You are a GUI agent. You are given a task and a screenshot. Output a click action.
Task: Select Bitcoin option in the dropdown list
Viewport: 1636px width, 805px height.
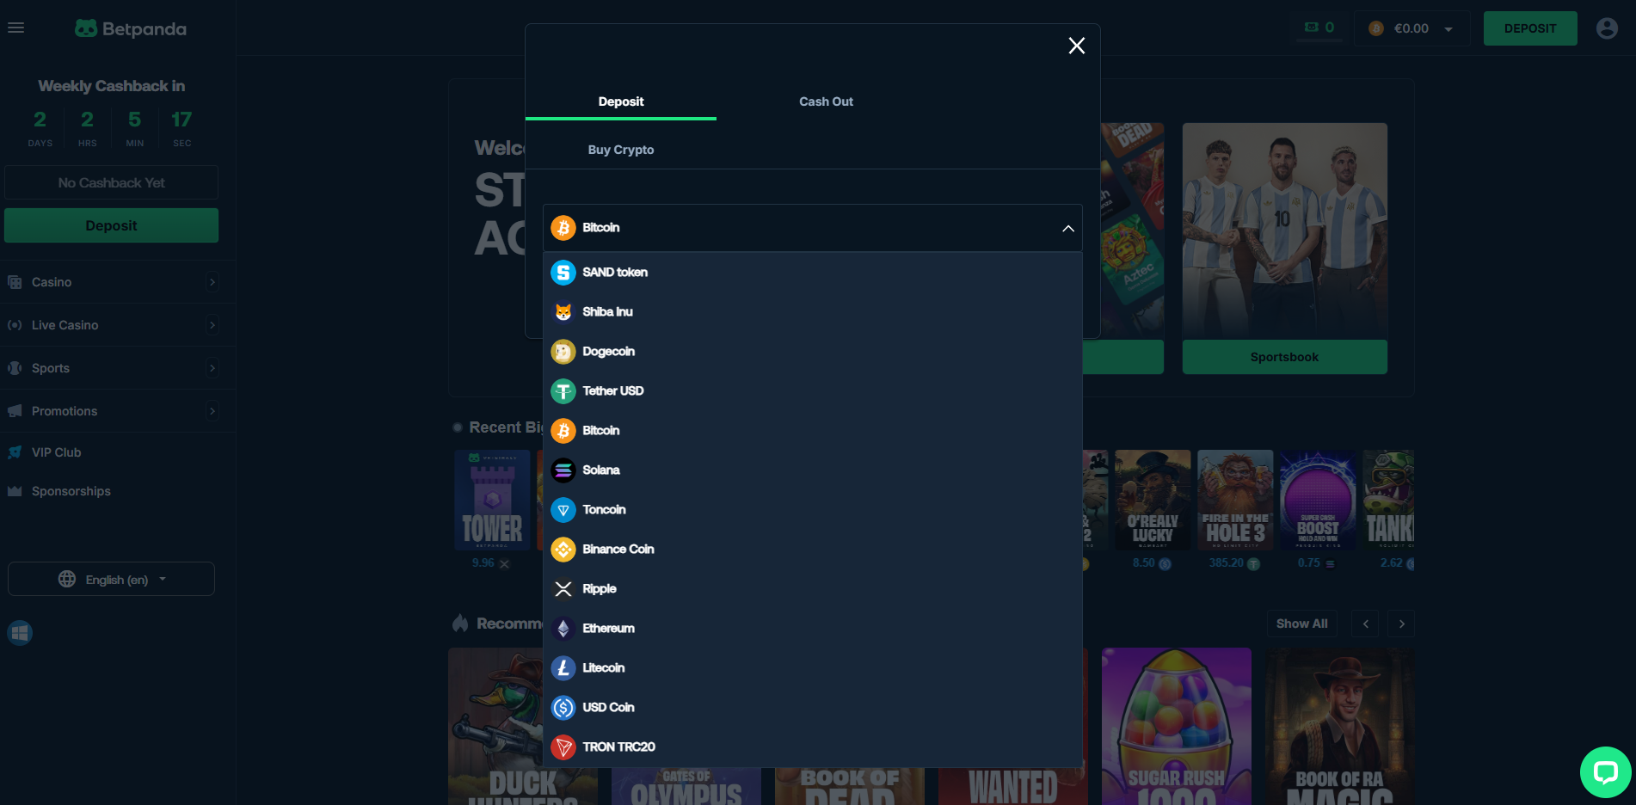click(x=812, y=431)
